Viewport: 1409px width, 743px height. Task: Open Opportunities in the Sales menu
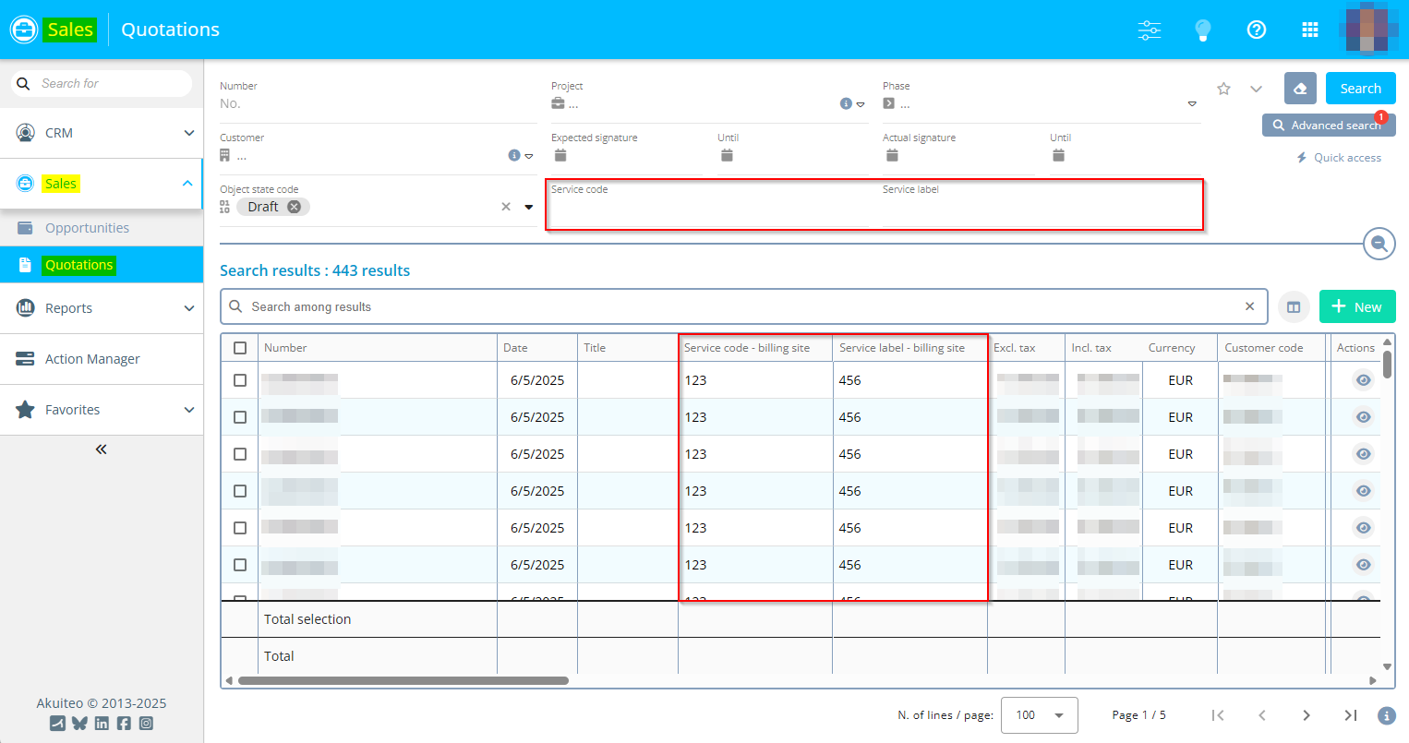click(x=87, y=228)
